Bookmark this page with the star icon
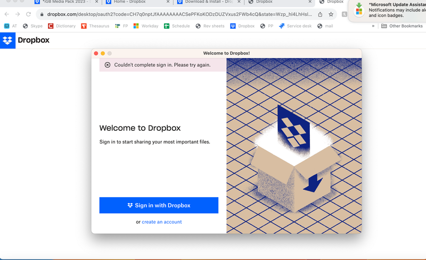 point(331,14)
